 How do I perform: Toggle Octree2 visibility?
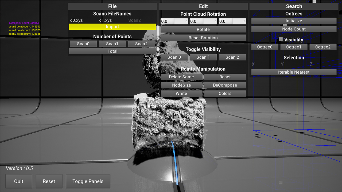[323, 47]
